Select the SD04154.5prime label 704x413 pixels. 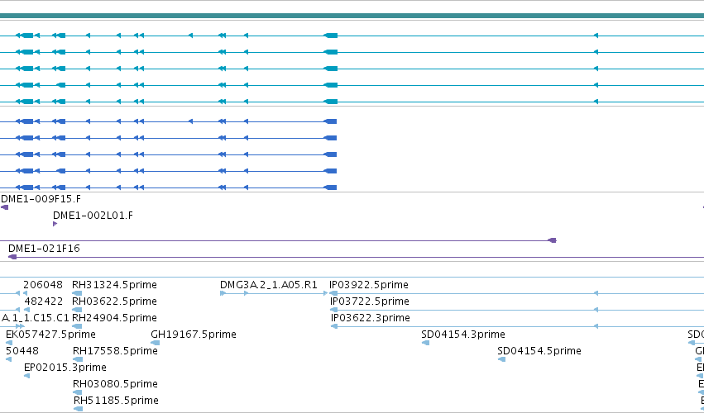pyautogui.click(x=539, y=350)
